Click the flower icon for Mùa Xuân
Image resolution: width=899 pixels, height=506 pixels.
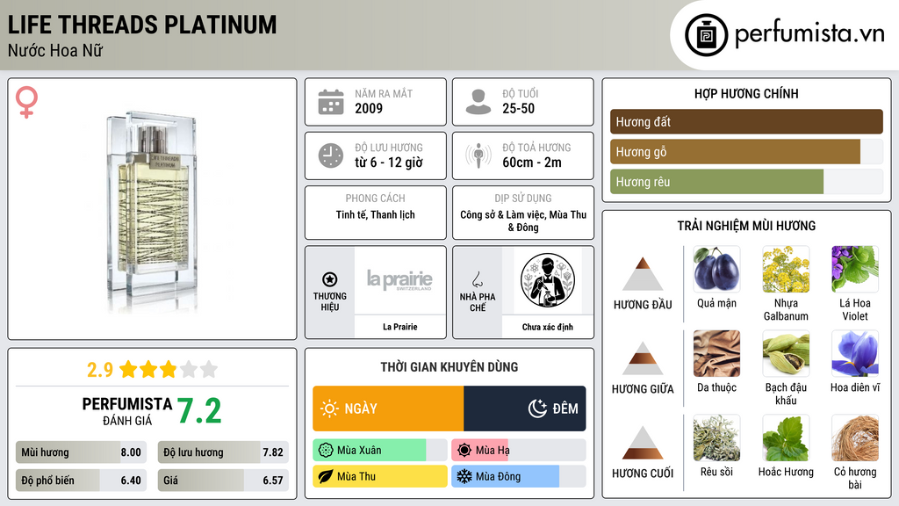(x=326, y=451)
